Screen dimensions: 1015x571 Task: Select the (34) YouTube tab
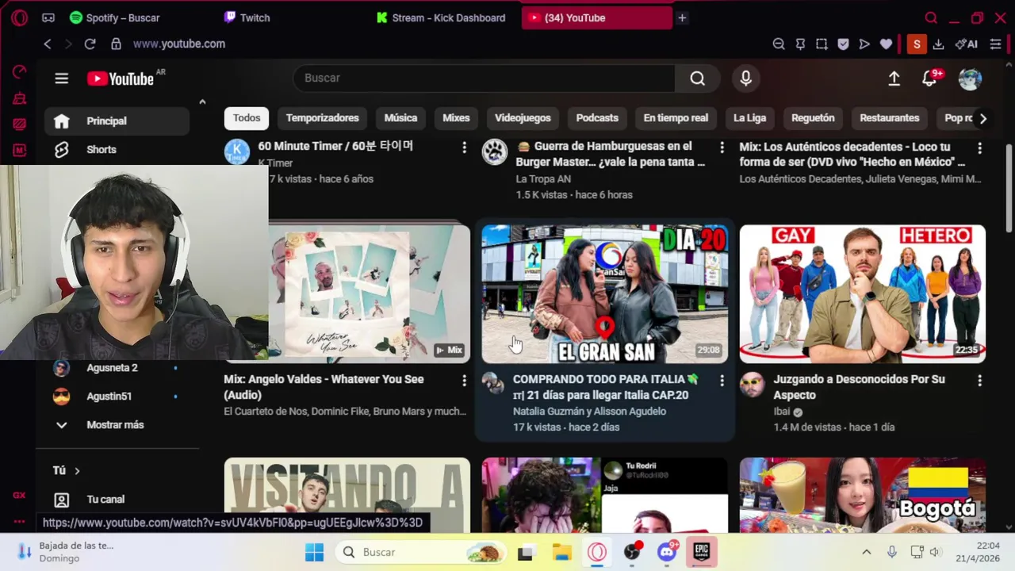[596, 17]
